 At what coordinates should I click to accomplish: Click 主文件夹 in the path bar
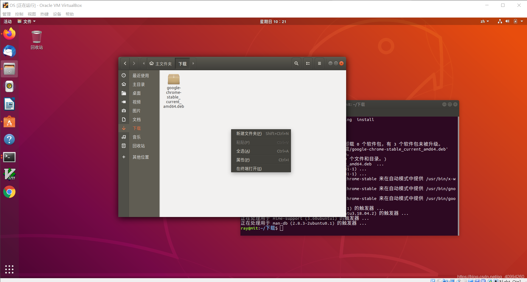[x=161, y=63]
